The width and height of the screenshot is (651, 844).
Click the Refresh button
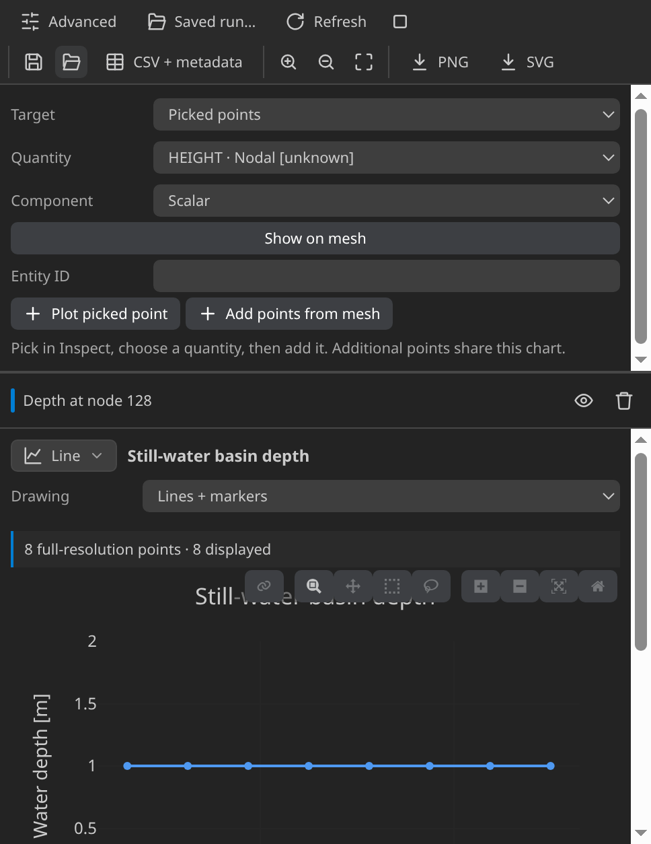[326, 22]
